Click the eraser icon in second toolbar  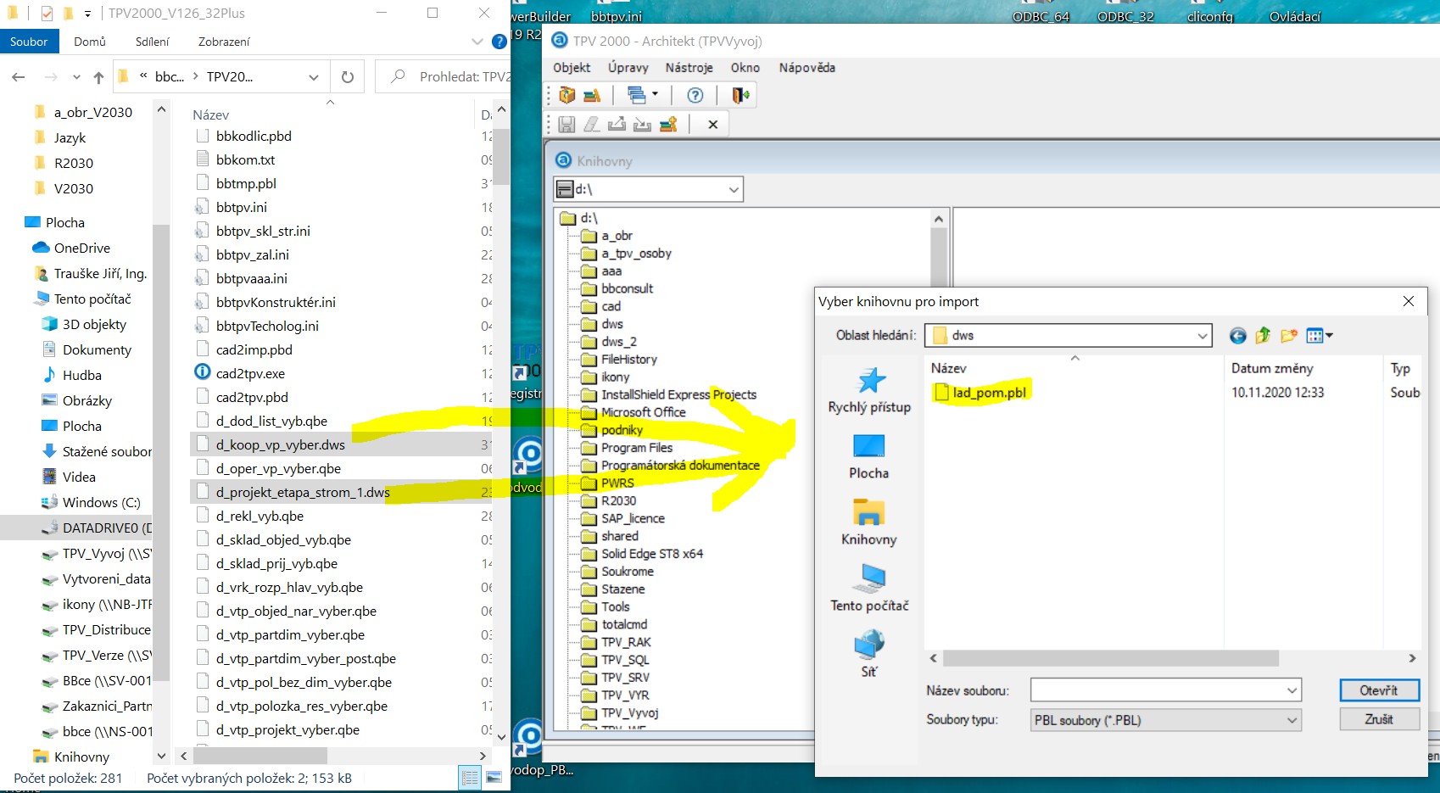[x=592, y=125]
